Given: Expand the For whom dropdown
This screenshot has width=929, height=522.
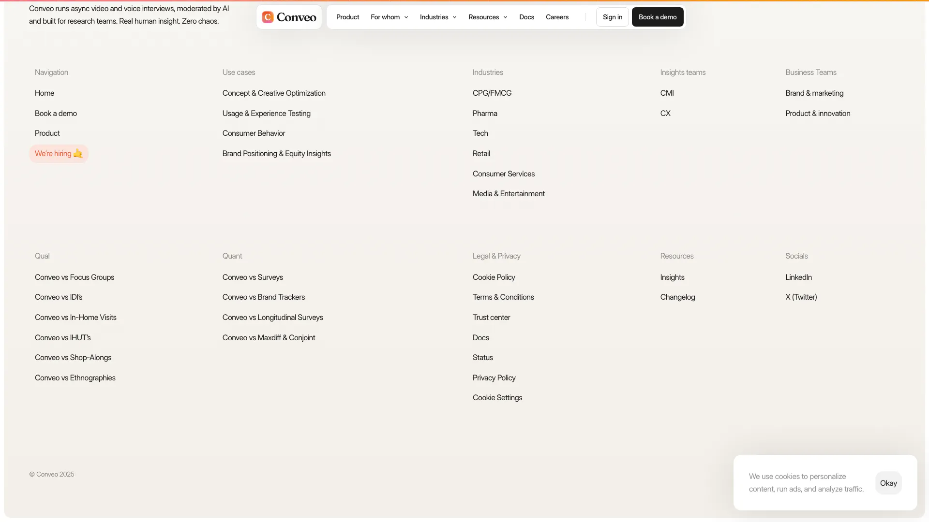Looking at the screenshot, I should click(x=389, y=17).
